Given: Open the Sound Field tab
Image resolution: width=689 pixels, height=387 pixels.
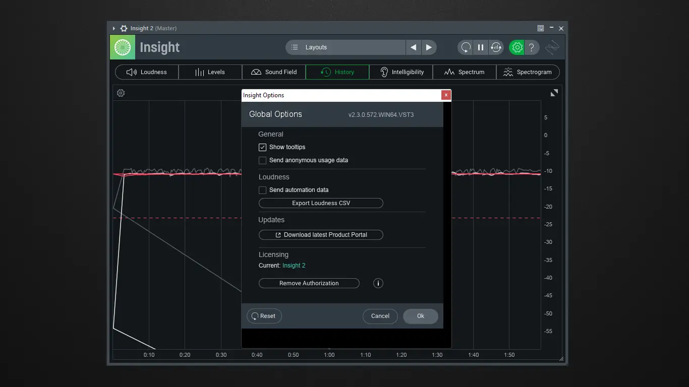Looking at the screenshot, I should coord(274,72).
